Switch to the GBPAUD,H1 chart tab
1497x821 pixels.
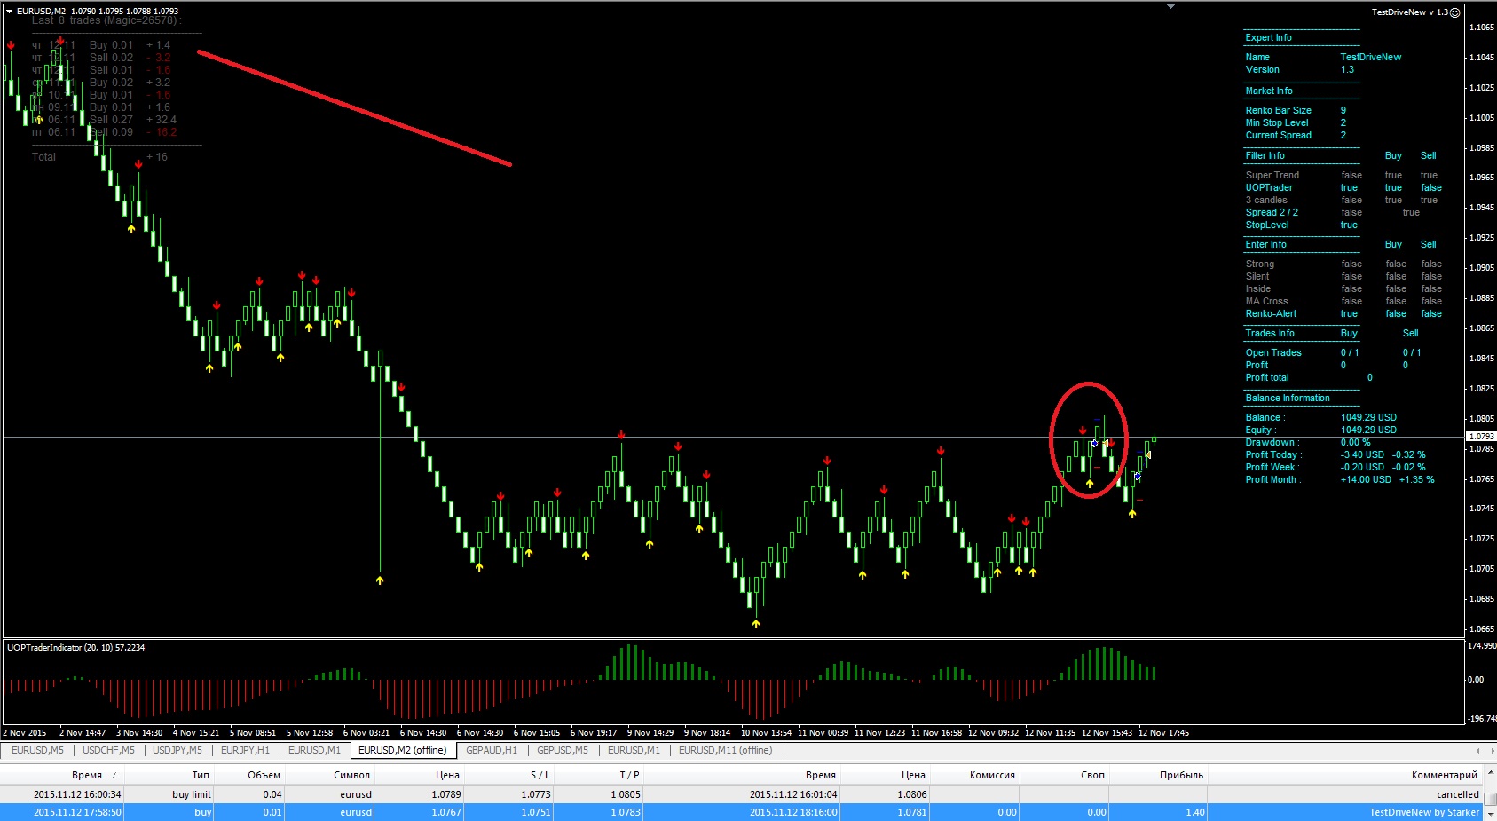492,750
